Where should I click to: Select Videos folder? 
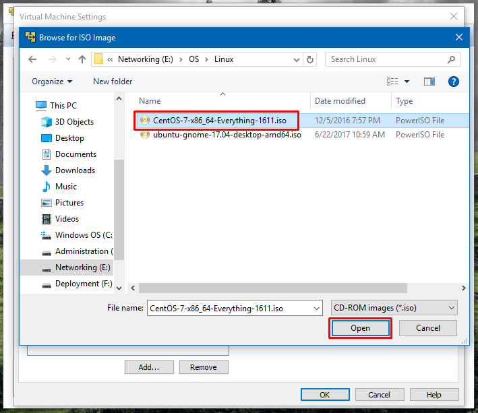(67, 219)
